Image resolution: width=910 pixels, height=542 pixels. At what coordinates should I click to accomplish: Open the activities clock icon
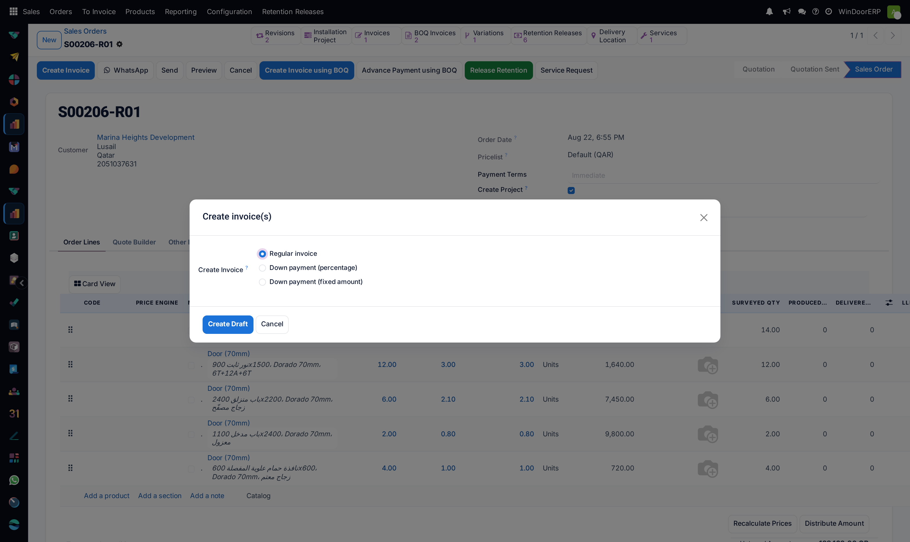pyautogui.click(x=828, y=11)
